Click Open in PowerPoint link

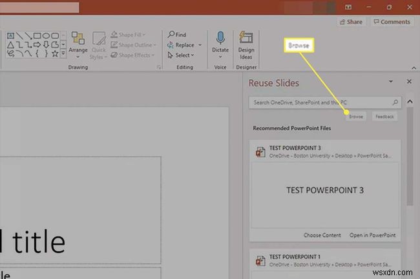tap(372, 235)
